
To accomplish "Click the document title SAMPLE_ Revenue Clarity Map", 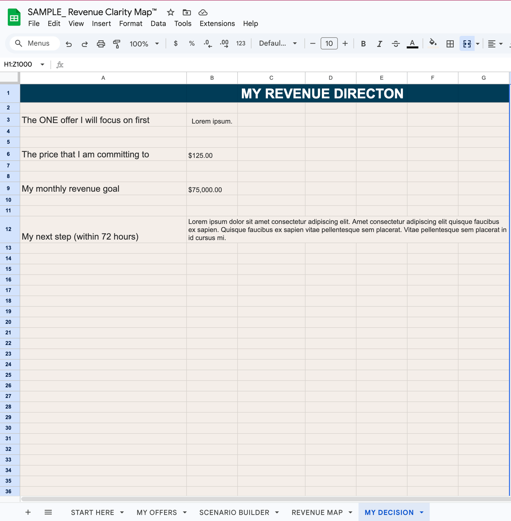I will click(x=92, y=12).
